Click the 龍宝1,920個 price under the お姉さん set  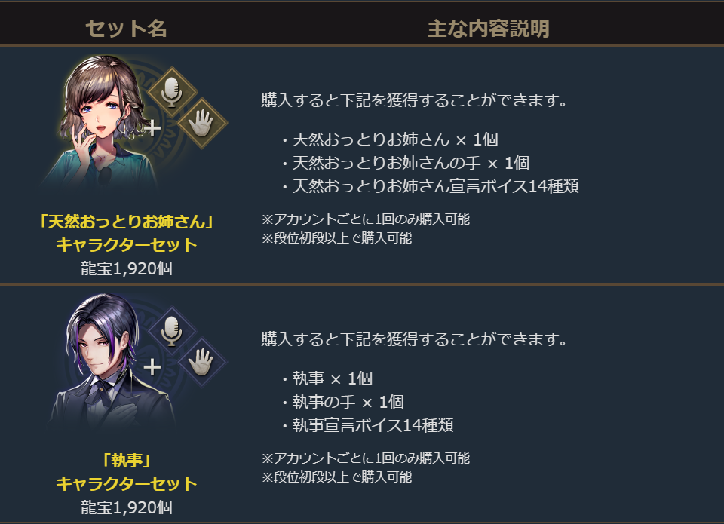coord(127,269)
